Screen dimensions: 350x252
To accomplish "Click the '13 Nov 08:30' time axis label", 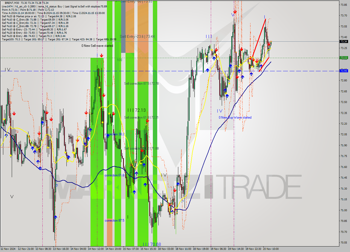I will pyautogui.click(x=44, y=249).
